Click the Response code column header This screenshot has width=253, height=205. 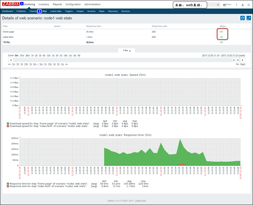(160, 26)
